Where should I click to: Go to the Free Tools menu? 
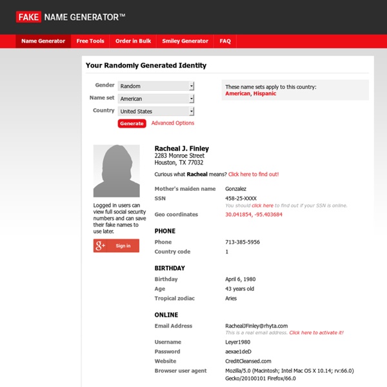[x=90, y=41]
